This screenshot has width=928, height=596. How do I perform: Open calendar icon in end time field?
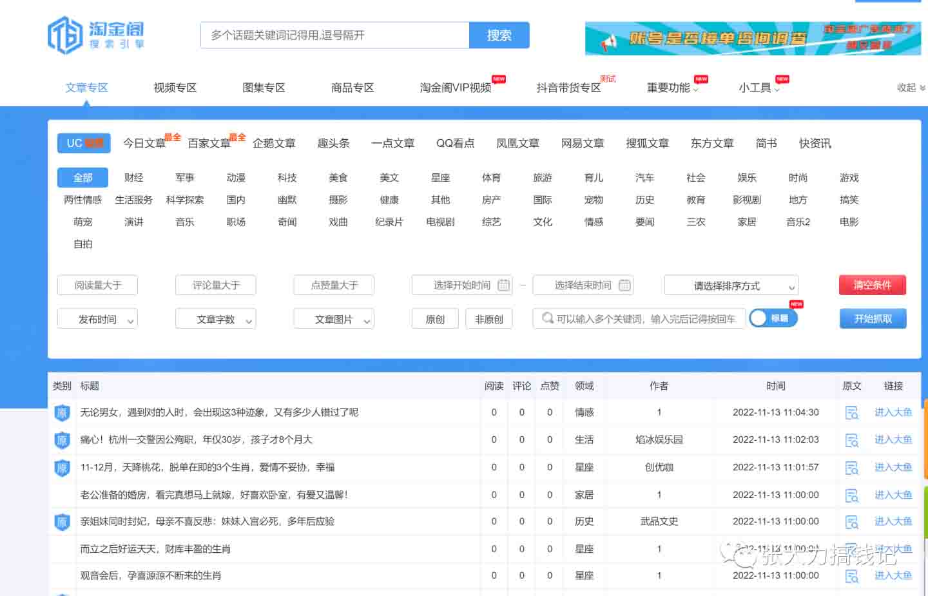coord(624,285)
